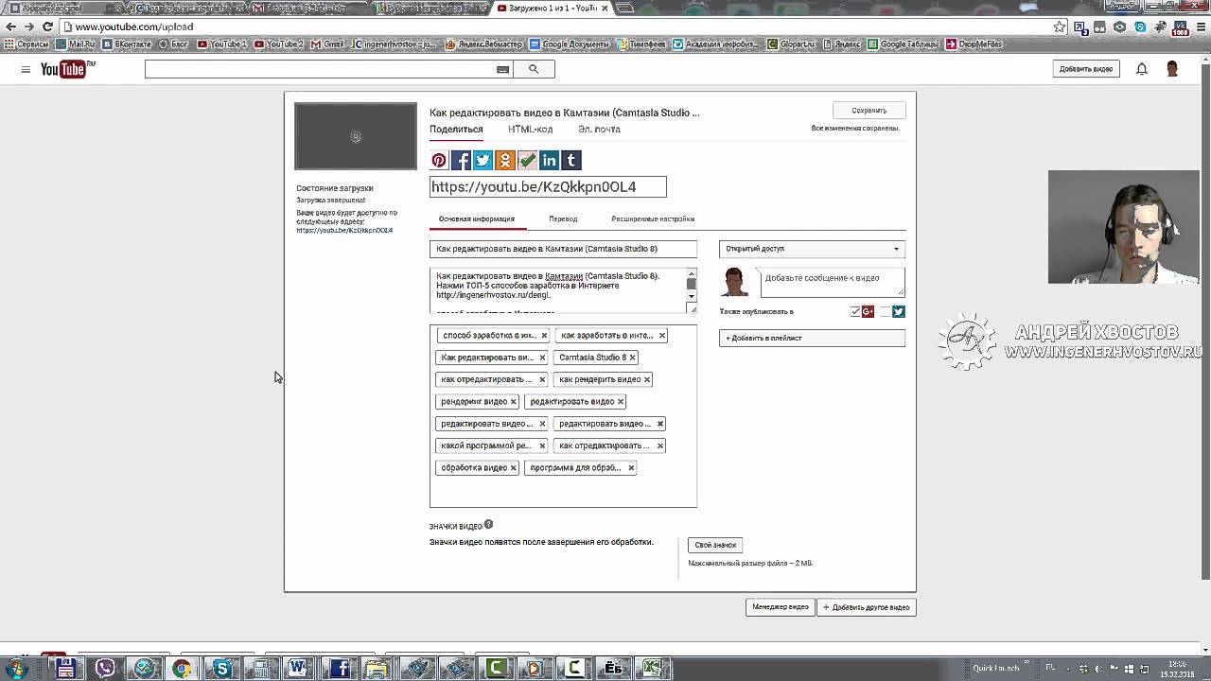The height and width of the screenshot is (681, 1211).
Task: Click the YouTube search magnifier button
Action: (534, 69)
